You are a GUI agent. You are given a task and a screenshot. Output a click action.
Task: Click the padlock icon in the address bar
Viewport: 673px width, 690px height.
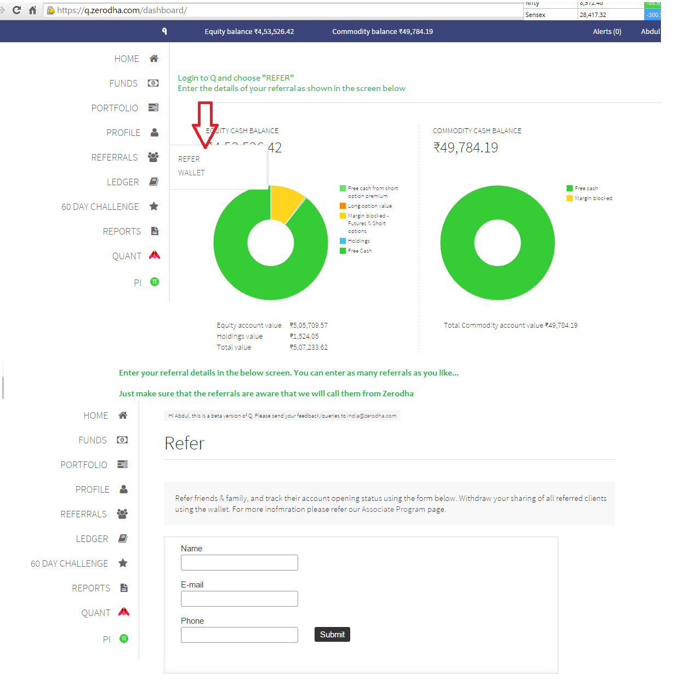pos(50,10)
